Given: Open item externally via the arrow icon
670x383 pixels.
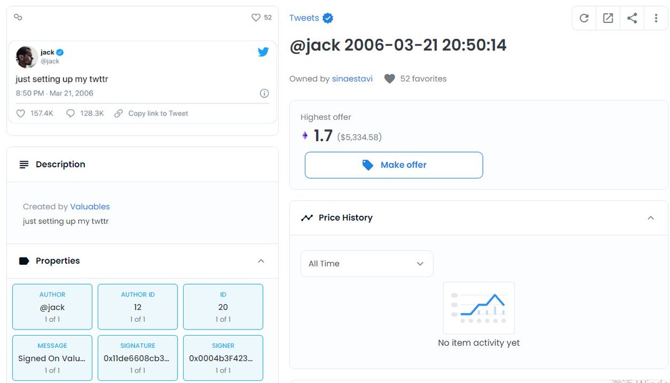Looking at the screenshot, I should (607, 18).
